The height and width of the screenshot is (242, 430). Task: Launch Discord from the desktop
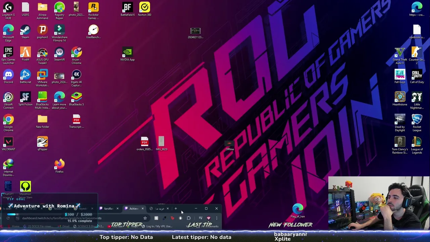coord(8,77)
